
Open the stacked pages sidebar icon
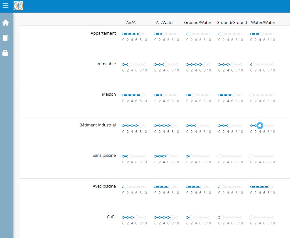pyautogui.click(x=5, y=38)
